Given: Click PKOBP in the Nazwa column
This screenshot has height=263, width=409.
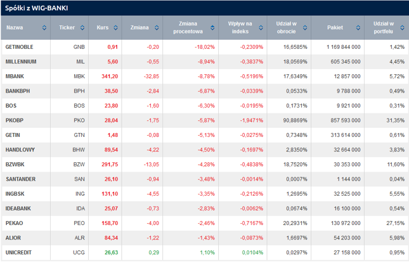Looking at the screenshot, I should (14, 119).
